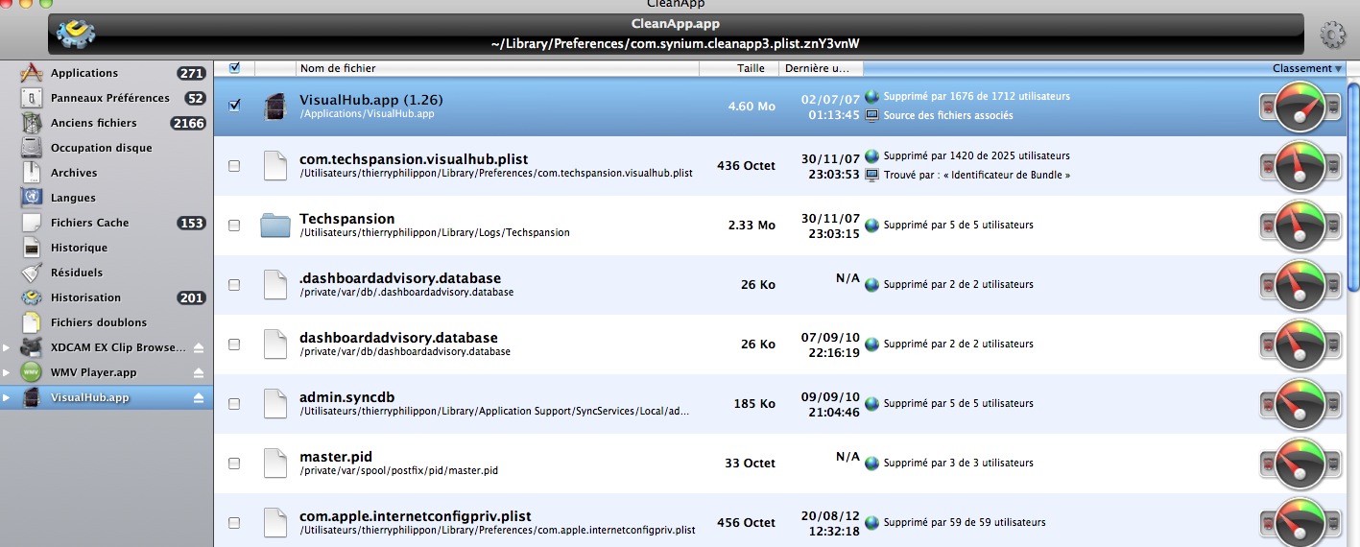Toggle the select-all checkbox in header
Image resolution: width=1360 pixels, height=547 pixels.
click(235, 68)
